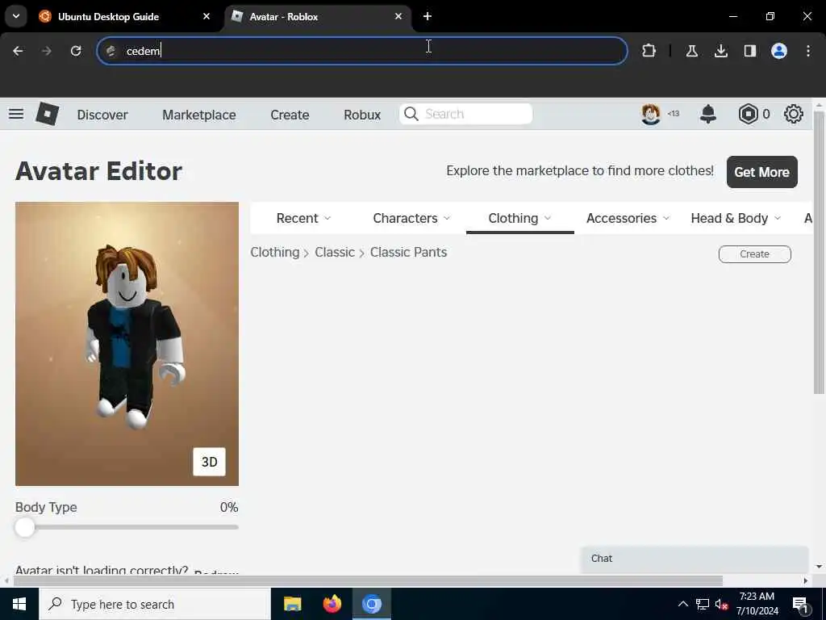
Task: Open the Robux page link
Action: point(362,115)
